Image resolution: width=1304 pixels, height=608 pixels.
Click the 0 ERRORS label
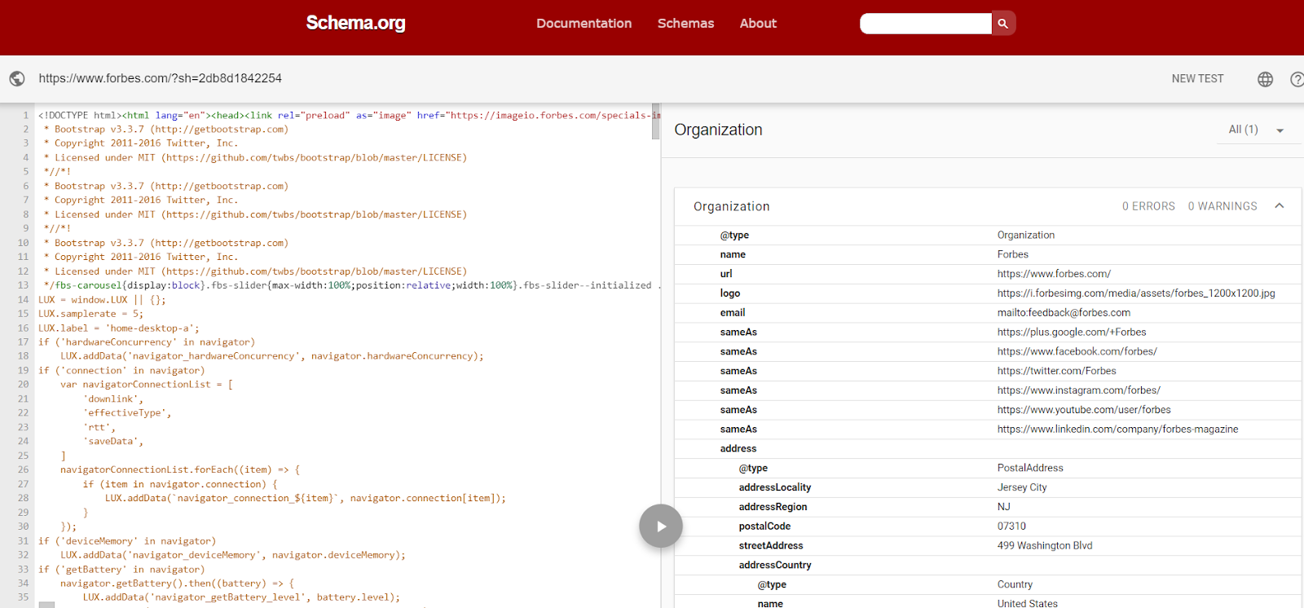click(1148, 206)
